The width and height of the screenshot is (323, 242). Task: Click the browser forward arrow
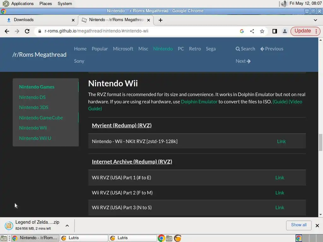[x=17, y=31]
